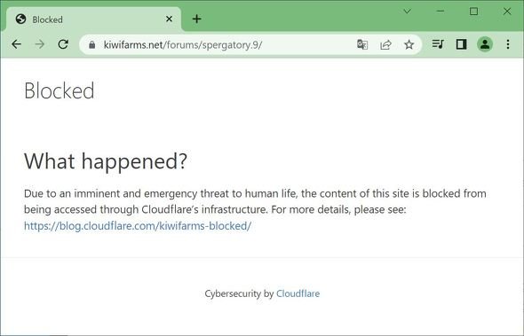Open a new tab with plus button
The height and width of the screenshot is (336, 524).
pyautogui.click(x=197, y=19)
